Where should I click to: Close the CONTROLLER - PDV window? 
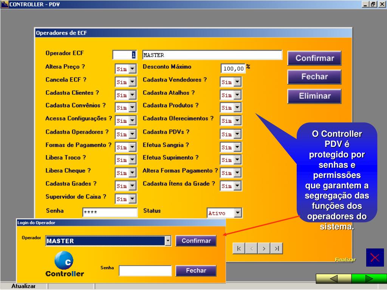click(x=382, y=4)
